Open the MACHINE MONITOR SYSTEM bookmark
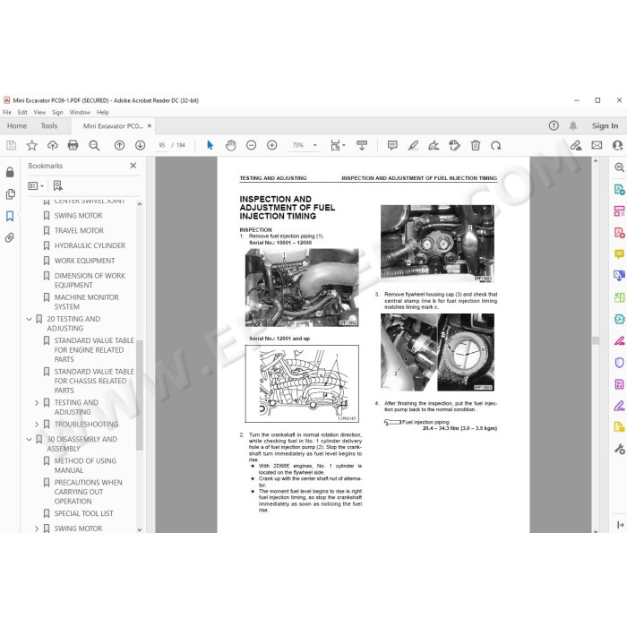Viewport: 627px width, 627px height. [86, 302]
